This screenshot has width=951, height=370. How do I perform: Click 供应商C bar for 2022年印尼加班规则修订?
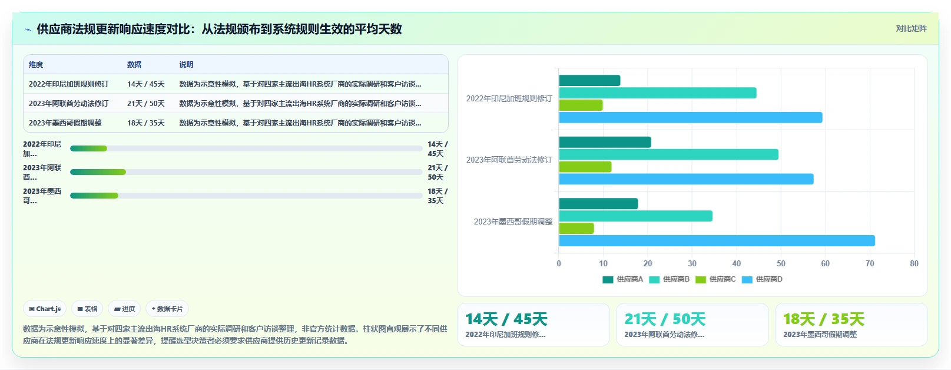click(x=581, y=105)
